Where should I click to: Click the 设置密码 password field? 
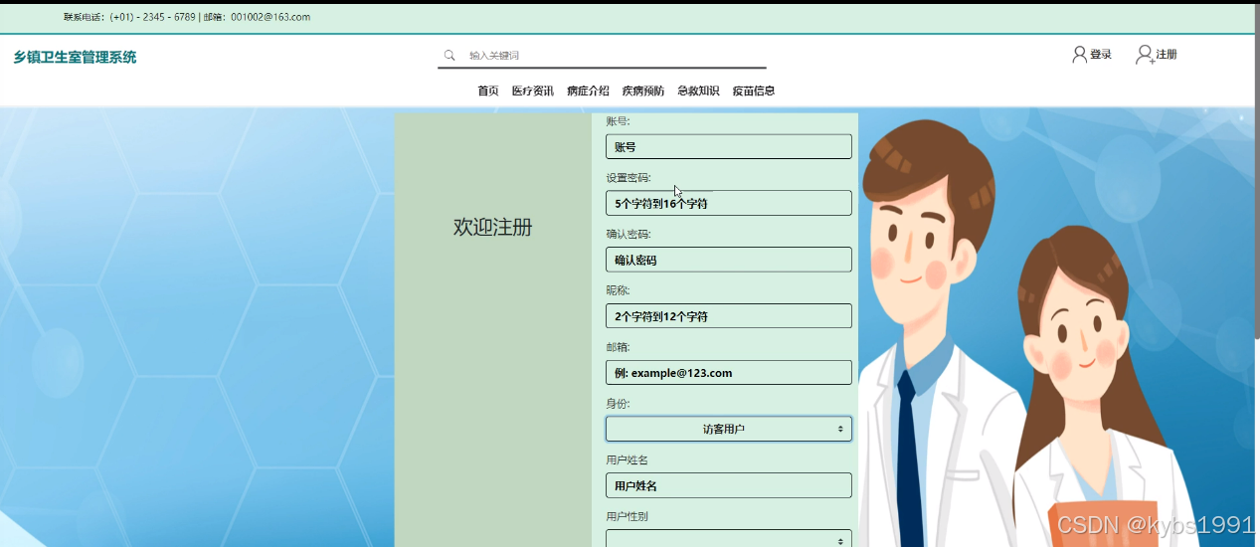click(x=729, y=203)
